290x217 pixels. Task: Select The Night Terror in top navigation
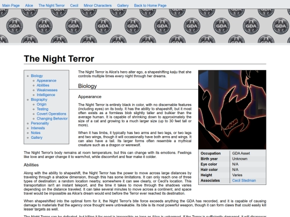52,5
